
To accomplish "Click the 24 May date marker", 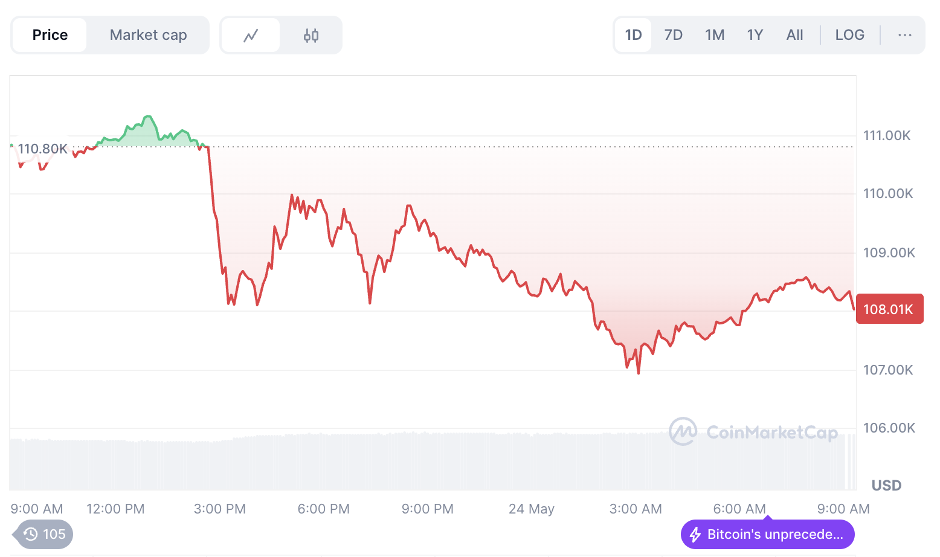I will [x=532, y=509].
